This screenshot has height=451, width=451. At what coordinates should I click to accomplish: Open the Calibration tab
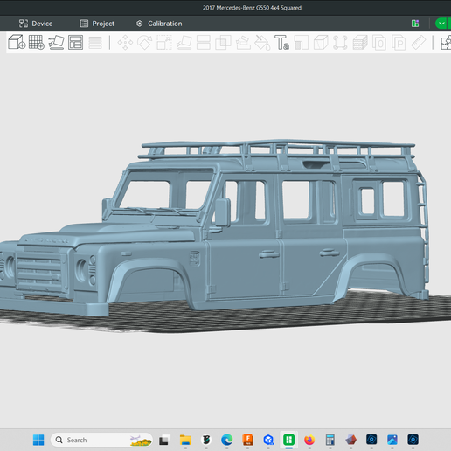coord(159,24)
